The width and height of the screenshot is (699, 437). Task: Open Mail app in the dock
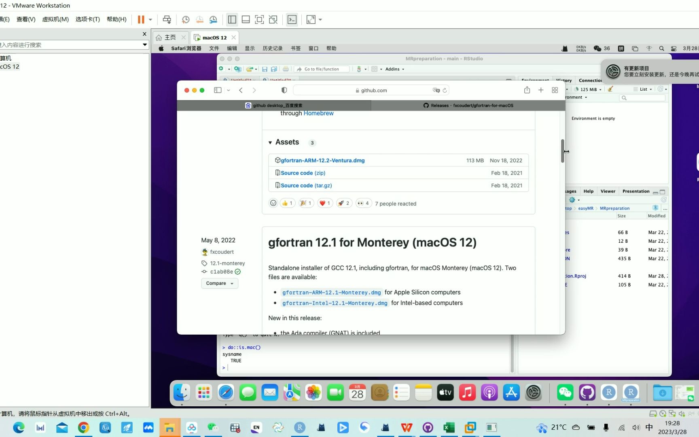click(269, 392)
